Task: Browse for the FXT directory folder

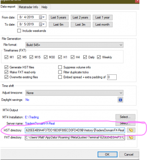Action: [x=131, y=137]
